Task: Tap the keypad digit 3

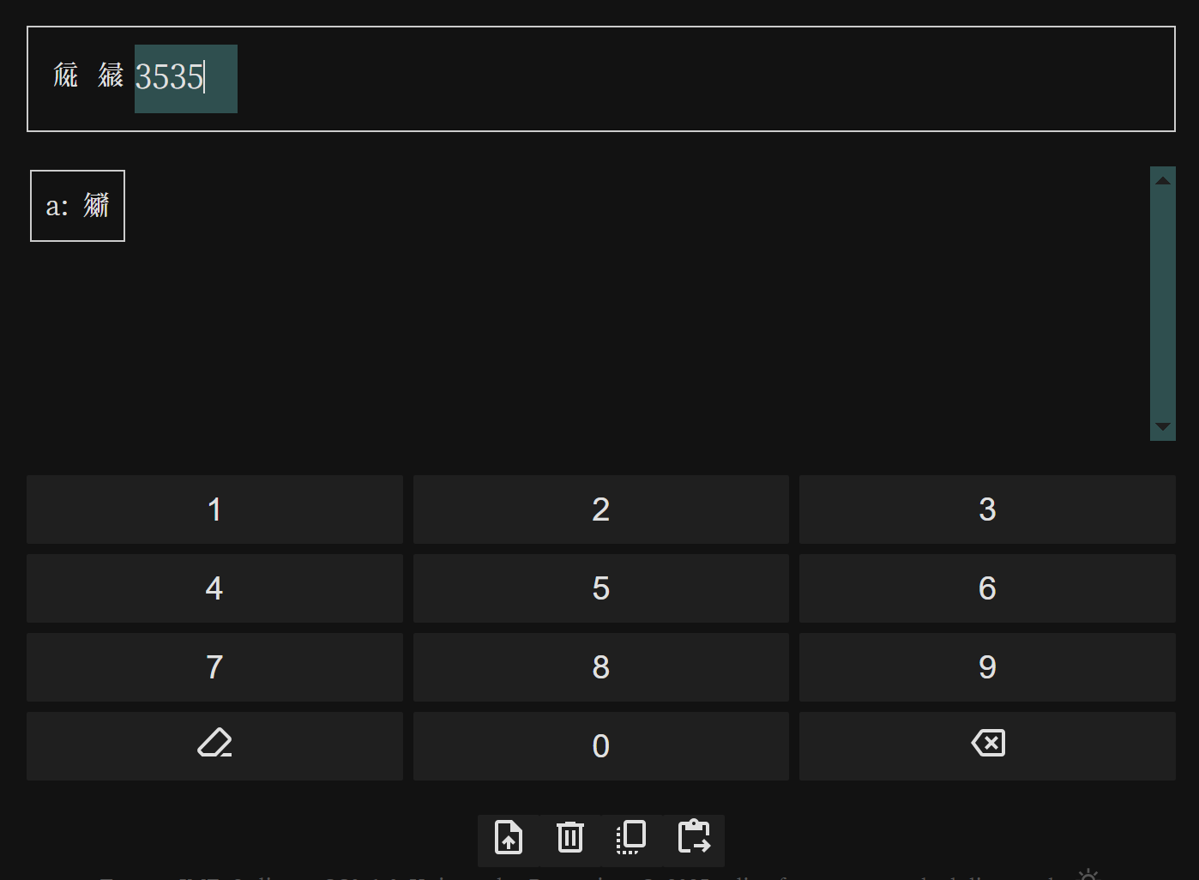Action: (987, 509)
